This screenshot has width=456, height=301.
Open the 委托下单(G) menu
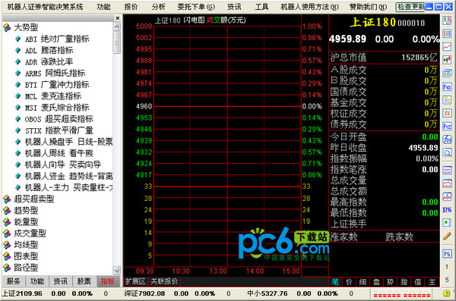196,7
